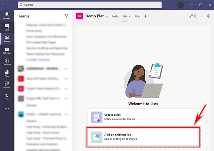Viewport: 214px width, 151px height.
Task: Expand the tab to full view
Action: coord(191,16)
